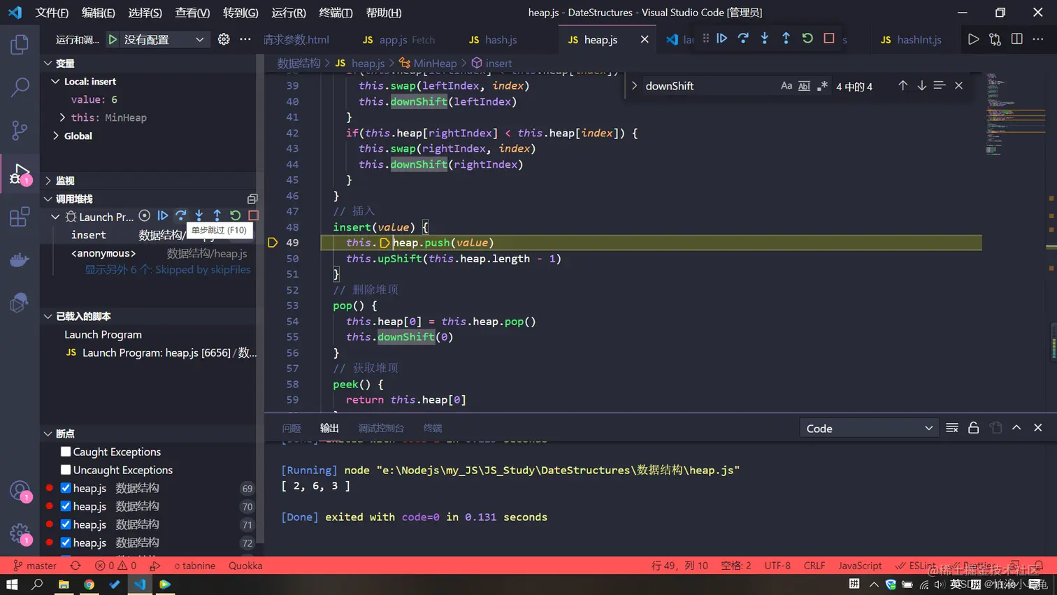Switch to 问题 panel tab
Viewport: 1057px width, 595px height.
(292, 428)
